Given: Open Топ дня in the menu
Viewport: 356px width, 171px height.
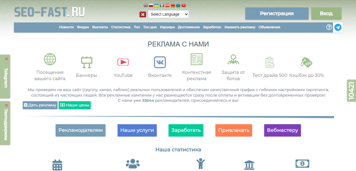Looking at the screenshot, I should 150,27.
